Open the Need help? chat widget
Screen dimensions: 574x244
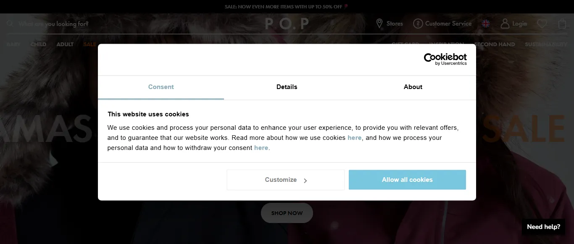[x=543, y=227]
